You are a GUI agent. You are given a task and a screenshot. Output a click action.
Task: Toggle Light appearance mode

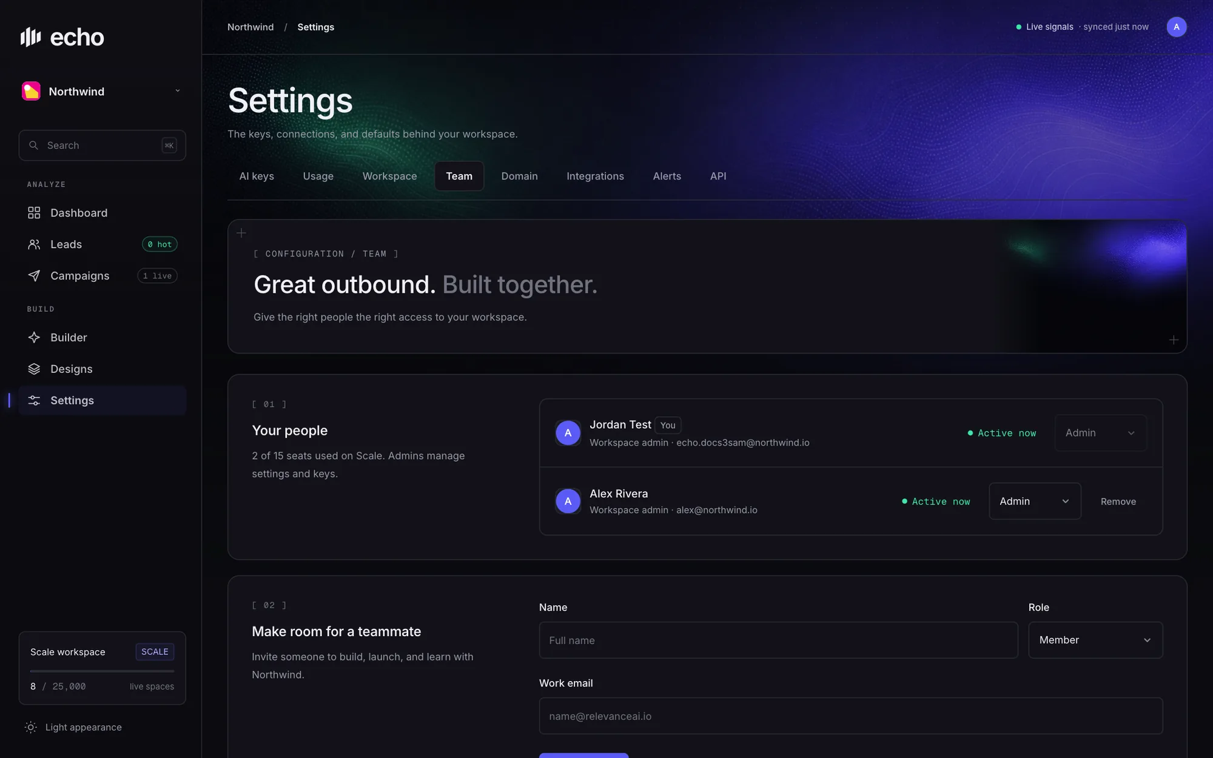pyautogui.click(x=73, y=727)
